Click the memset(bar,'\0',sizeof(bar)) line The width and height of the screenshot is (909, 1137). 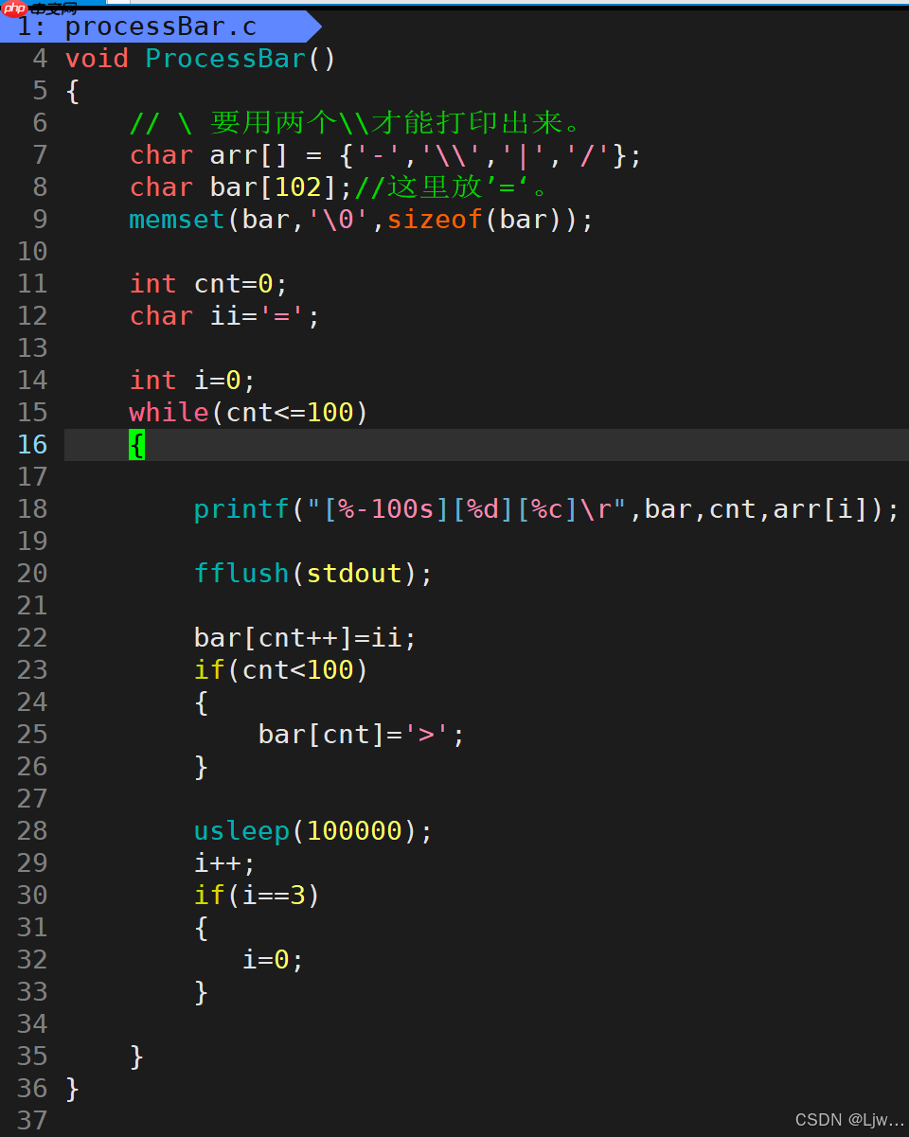362,220
